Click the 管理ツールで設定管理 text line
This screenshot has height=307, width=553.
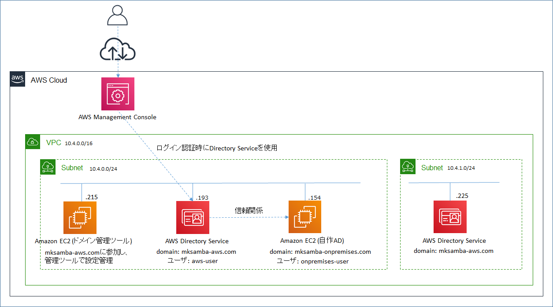pos(79,260)
